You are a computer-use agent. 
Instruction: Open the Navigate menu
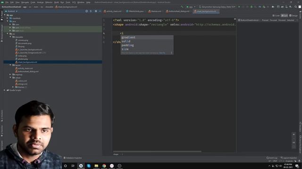tap(25, 2)
